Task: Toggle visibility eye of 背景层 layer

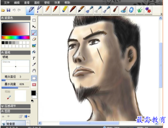Action: [4, 124]
